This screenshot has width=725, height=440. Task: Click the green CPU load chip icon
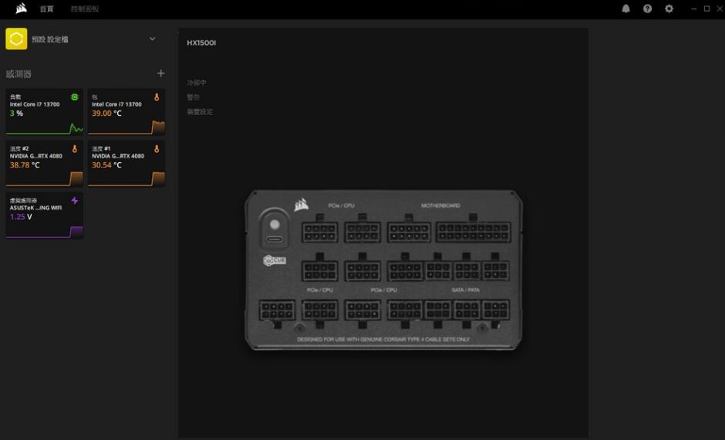pos(75,96)
